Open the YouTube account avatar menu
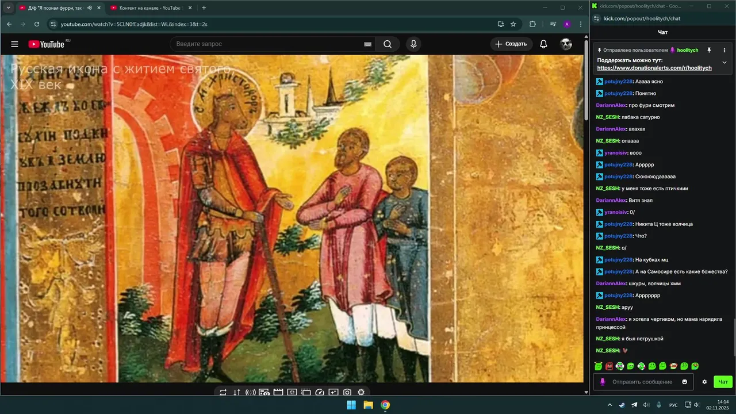 tap(566, 44)
